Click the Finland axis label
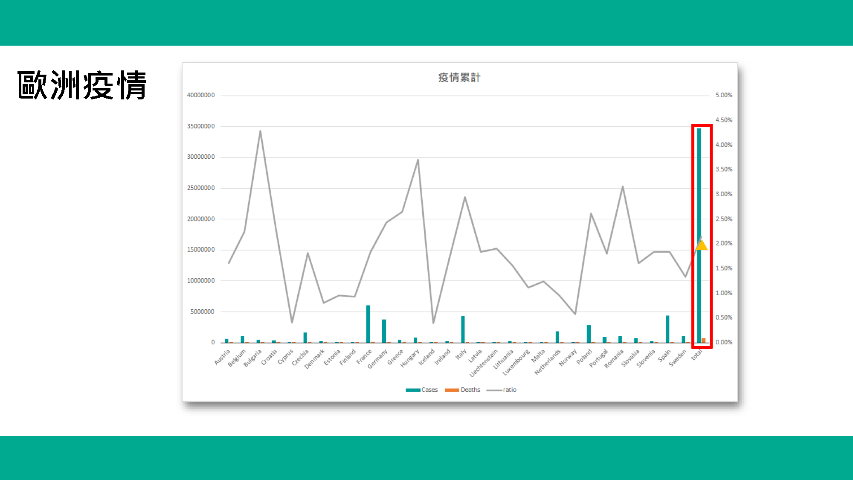The height and width of the screenshot is (480, 853). [348, 357]
